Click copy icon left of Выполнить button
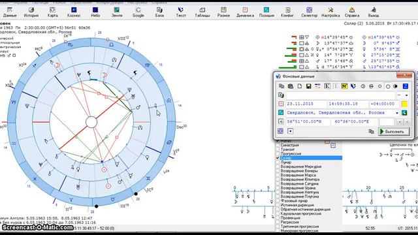The height and width of the screenshot is (235, 418). [371, 131]
